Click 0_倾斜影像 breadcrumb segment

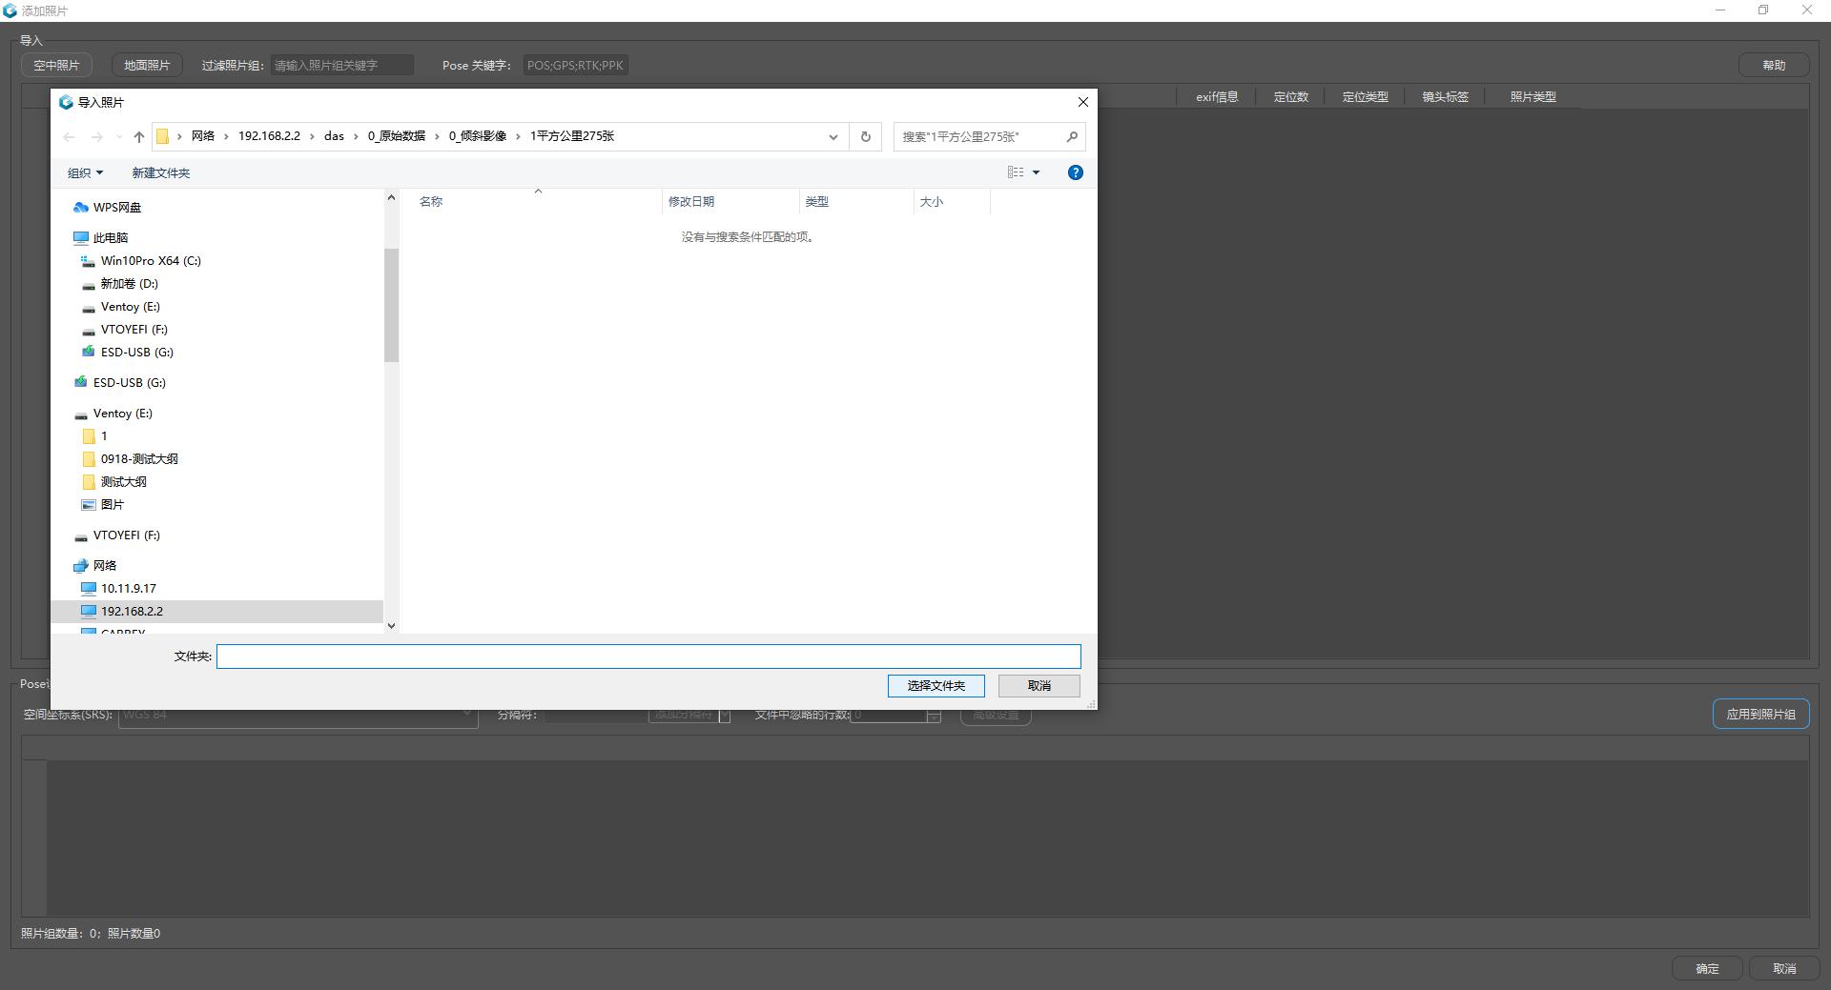coord(478,136)
